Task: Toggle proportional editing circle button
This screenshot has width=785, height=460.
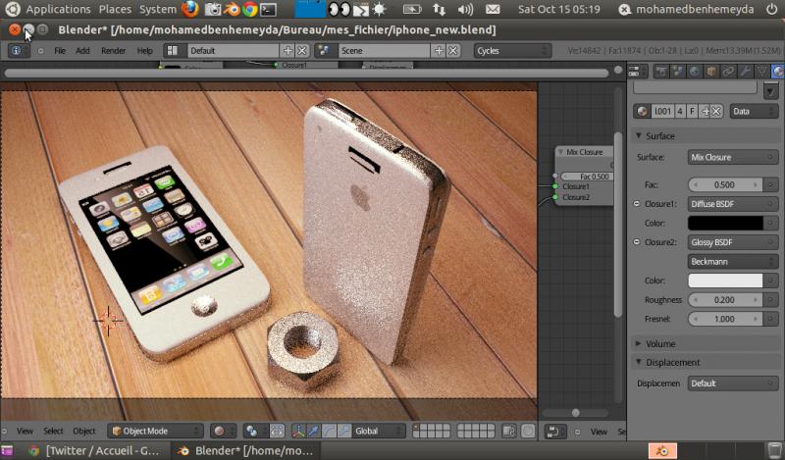Action: pos(528,431)
